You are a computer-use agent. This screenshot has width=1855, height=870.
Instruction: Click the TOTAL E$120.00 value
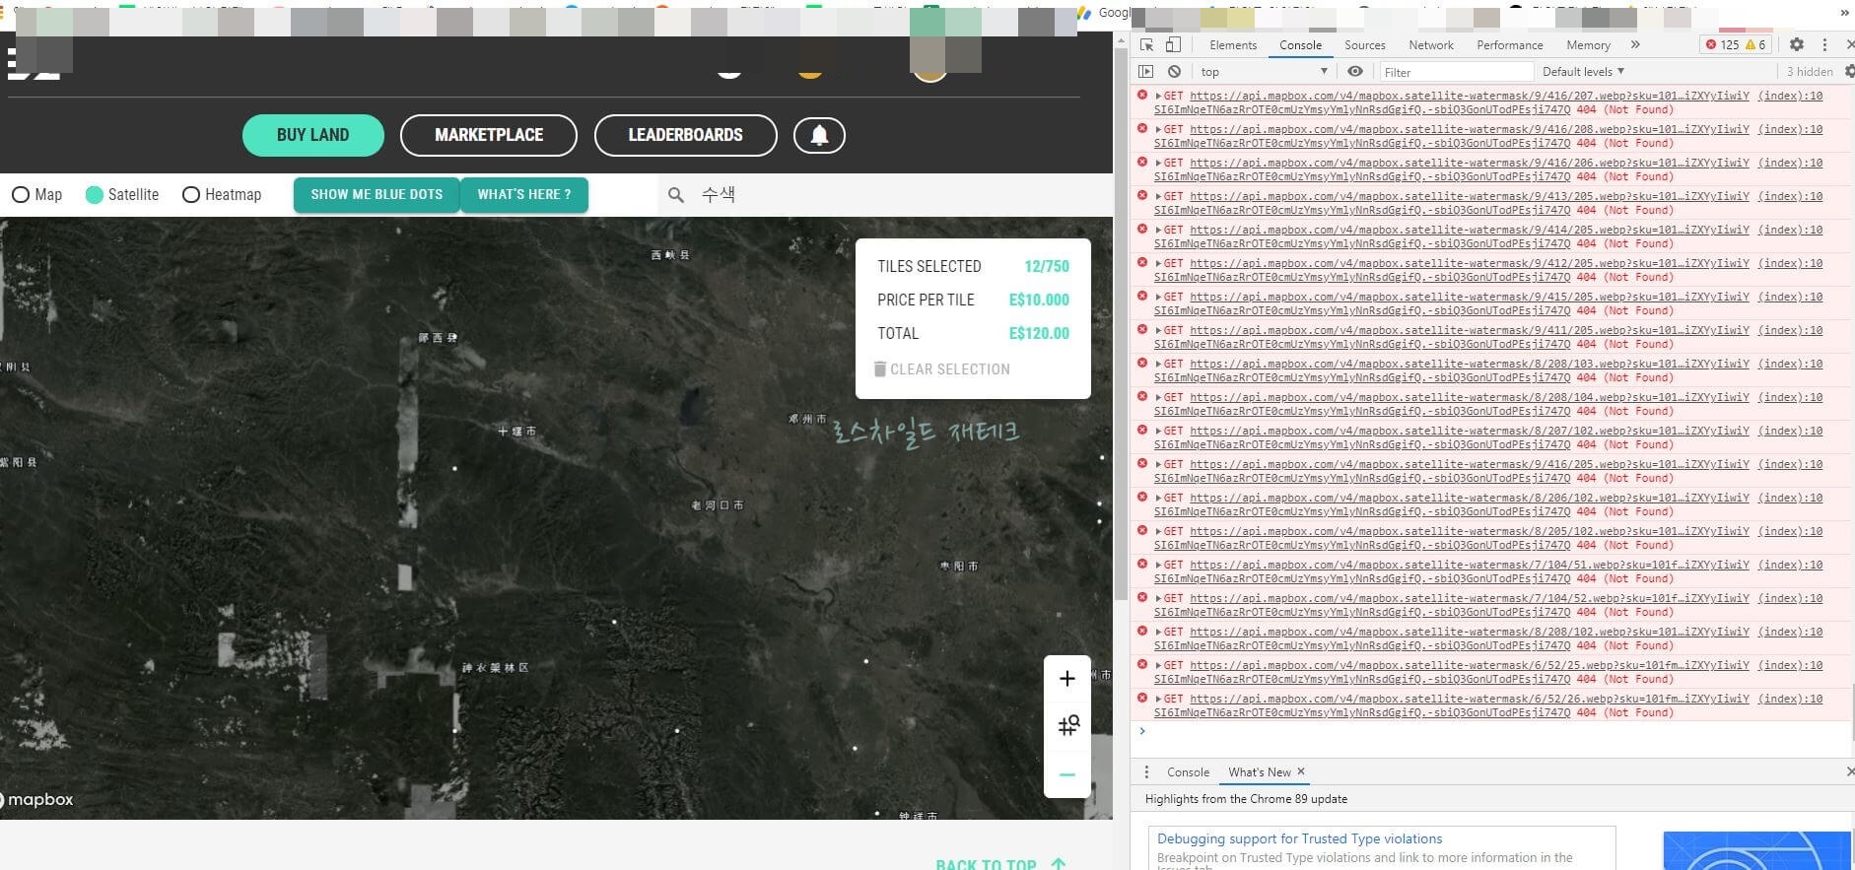click(1039, 334)
